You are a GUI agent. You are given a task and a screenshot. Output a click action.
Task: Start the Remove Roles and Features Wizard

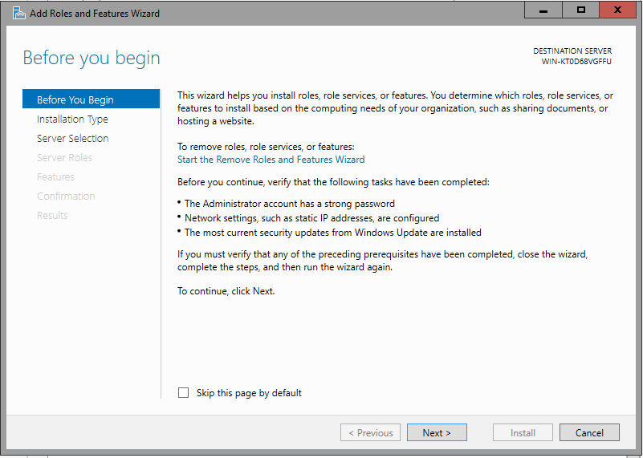tap(271, 160)
